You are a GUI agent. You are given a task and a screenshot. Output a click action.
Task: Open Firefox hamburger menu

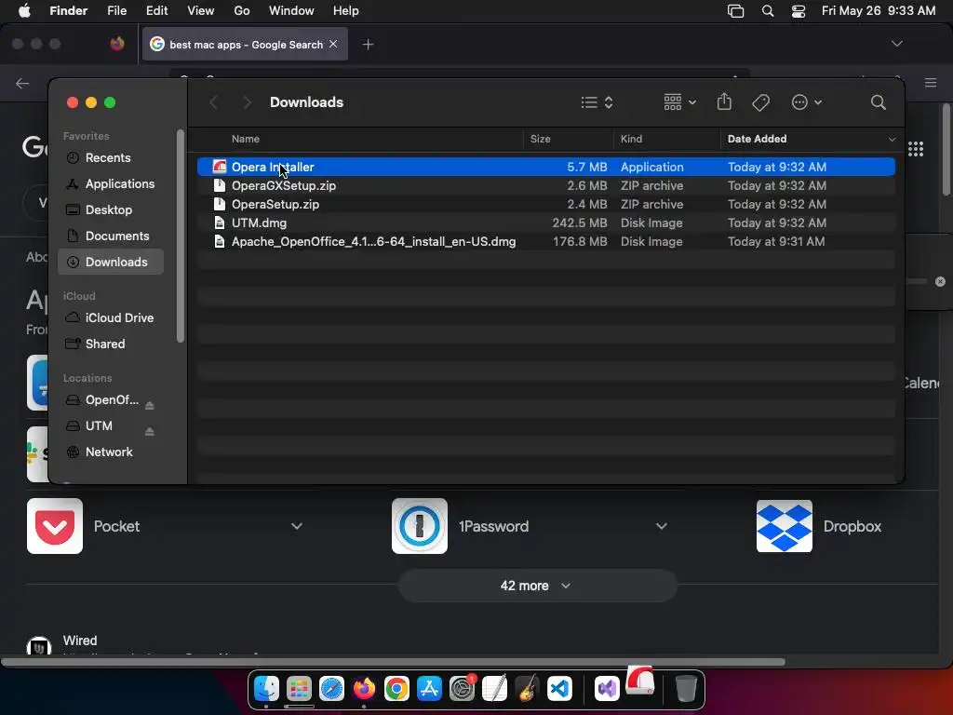point(931,83)
